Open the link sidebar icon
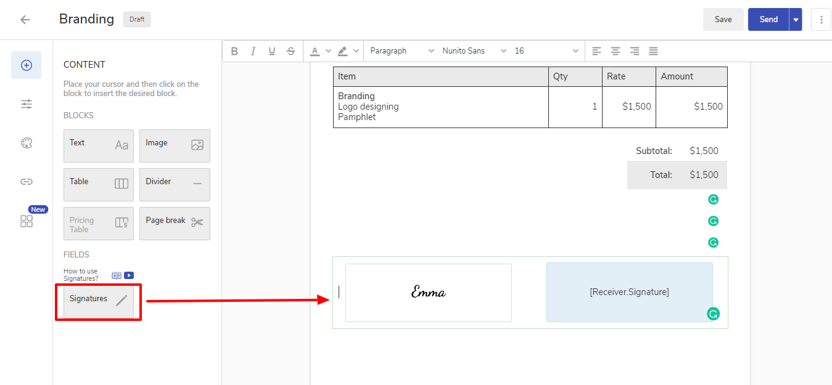Screen dimensions: 832x385 coord(27,182)
